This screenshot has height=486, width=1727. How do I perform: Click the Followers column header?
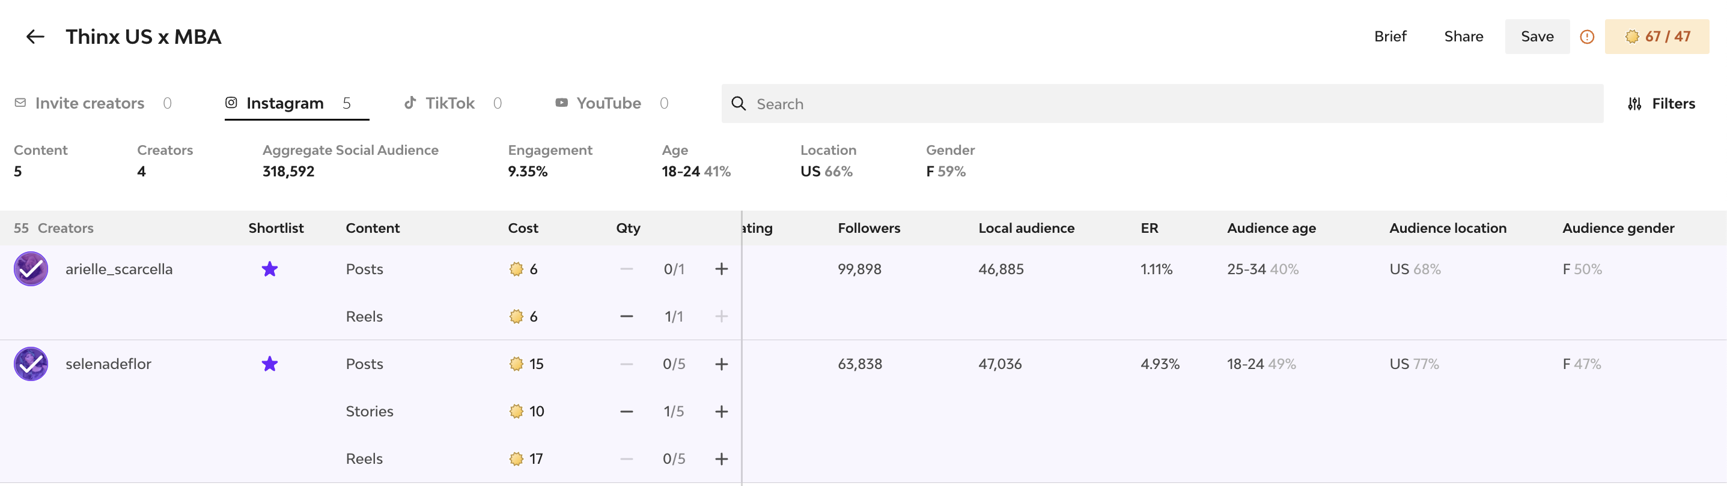[x=869, y=228]
